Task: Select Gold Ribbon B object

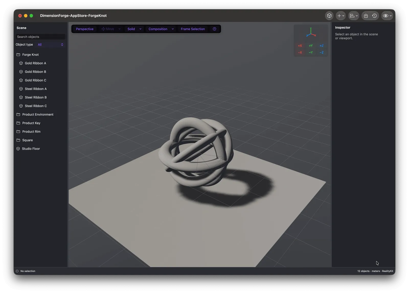Action: [40, 72]
